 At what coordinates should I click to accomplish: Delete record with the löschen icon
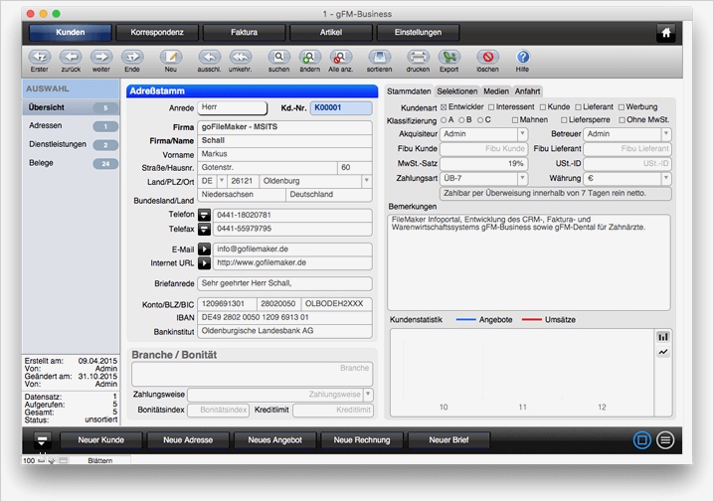[x=487, y=58]
